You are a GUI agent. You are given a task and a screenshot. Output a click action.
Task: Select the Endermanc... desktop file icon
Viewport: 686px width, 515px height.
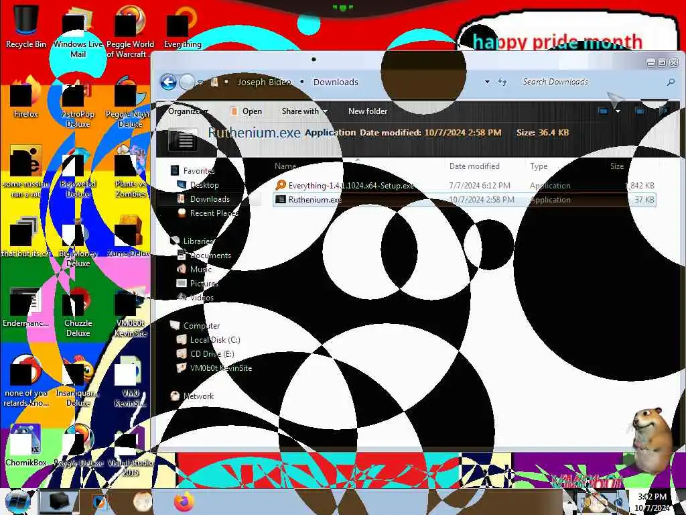[26, 306]
